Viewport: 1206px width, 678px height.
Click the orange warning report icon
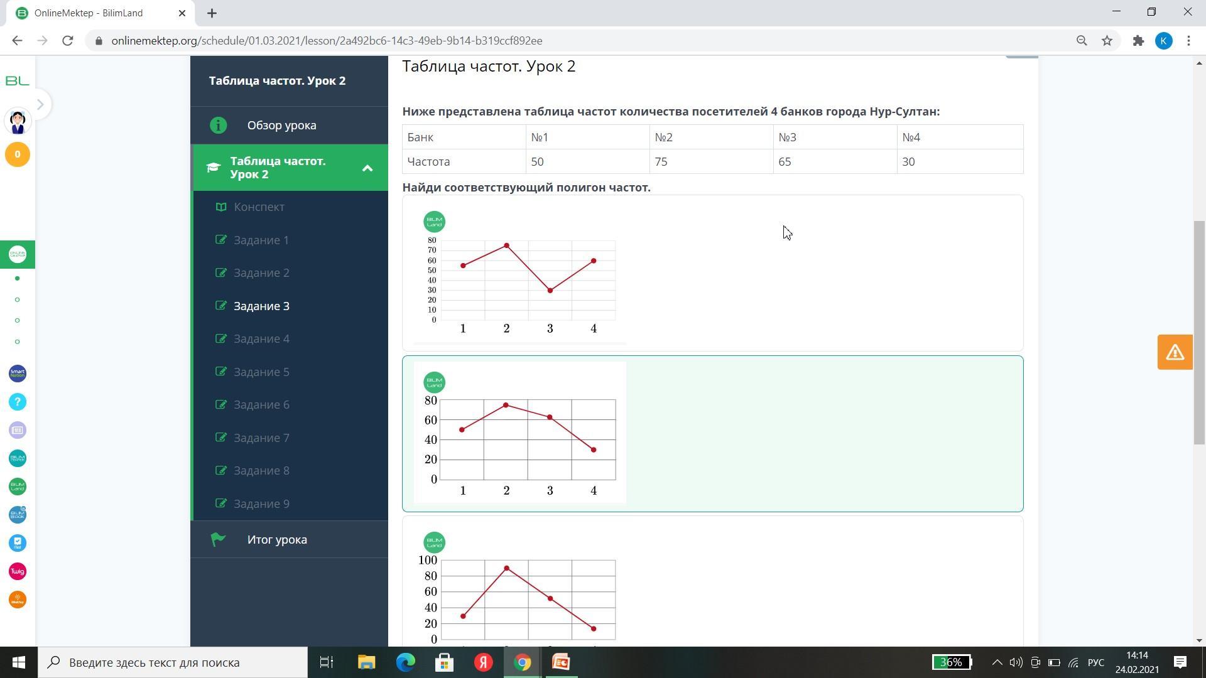[1175, 352]
